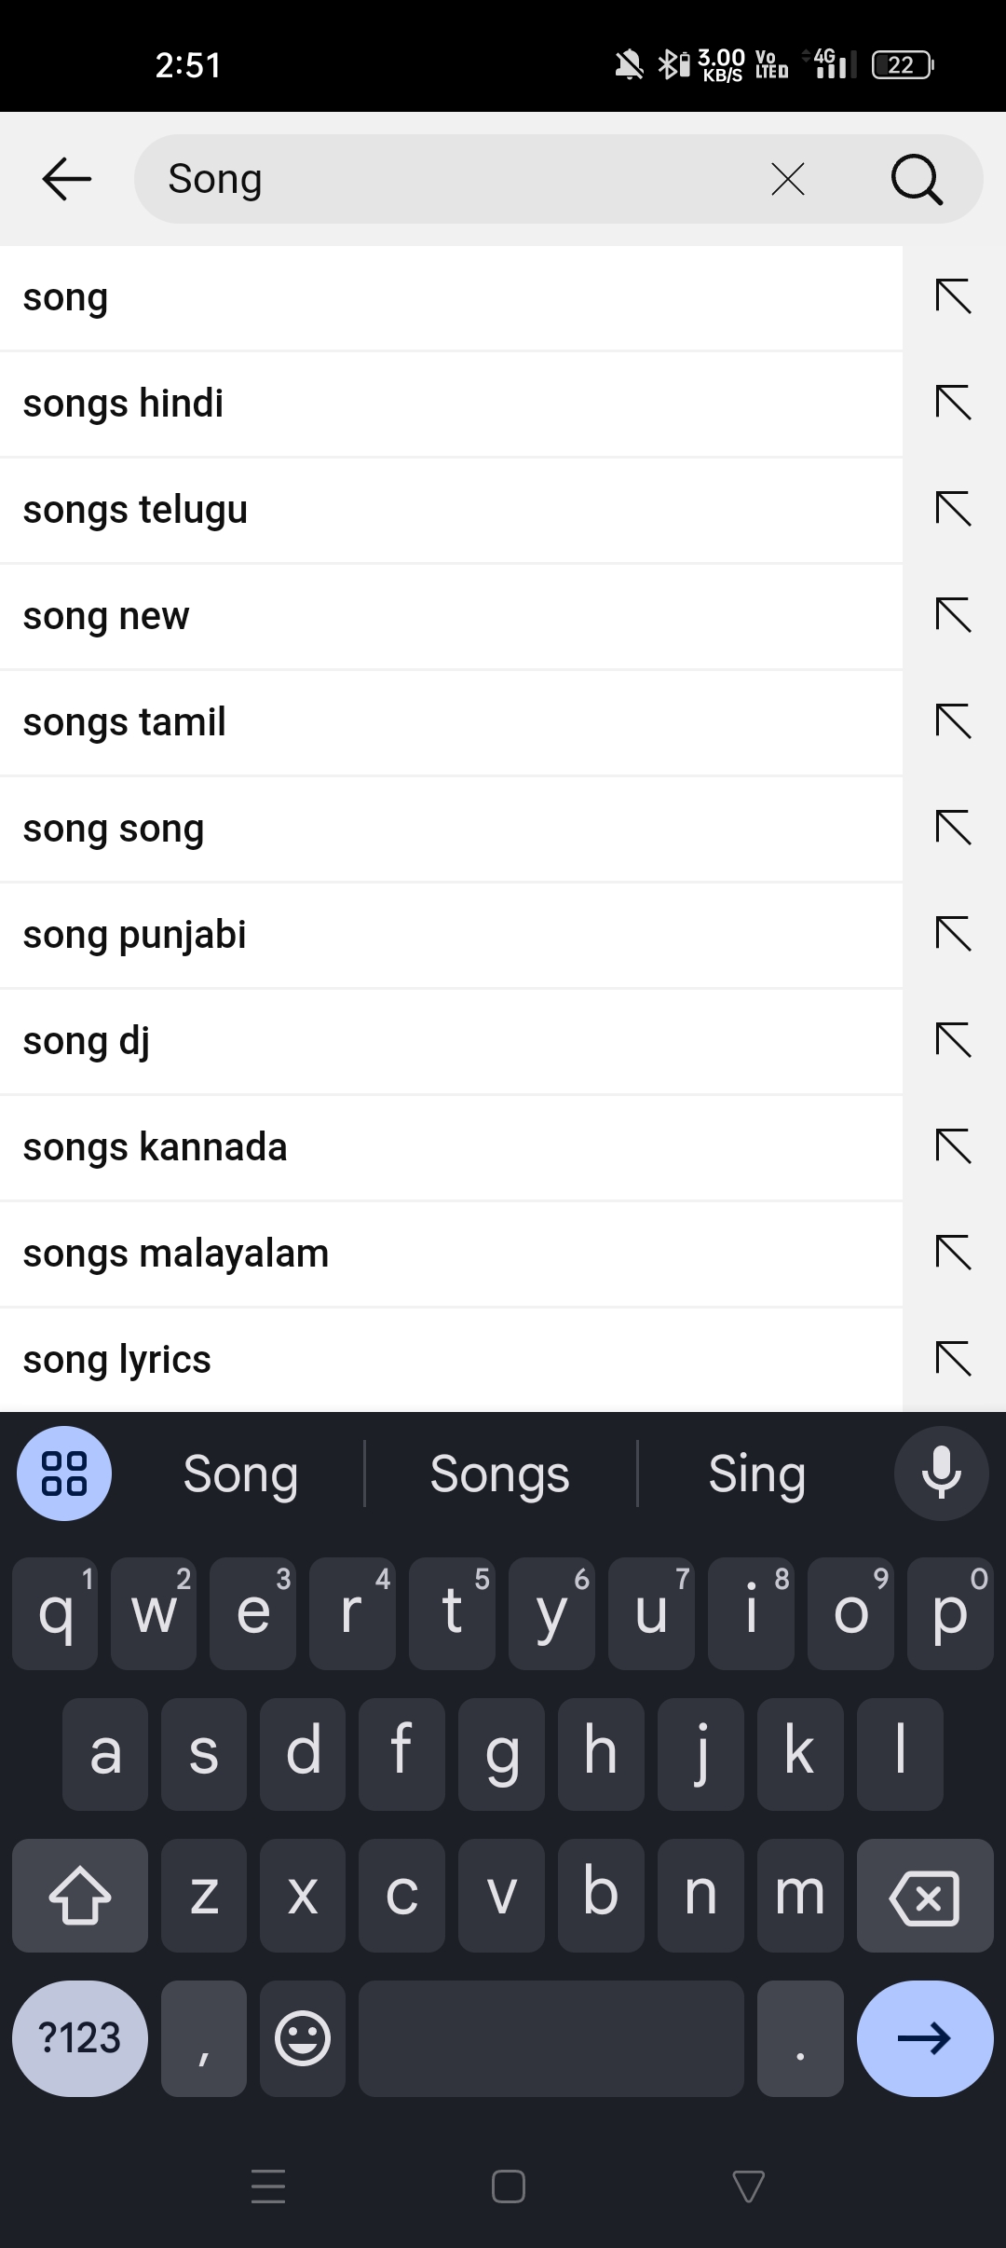Select 'songs telugu' suggestion

pyautogui.click(x=373, y=510)
